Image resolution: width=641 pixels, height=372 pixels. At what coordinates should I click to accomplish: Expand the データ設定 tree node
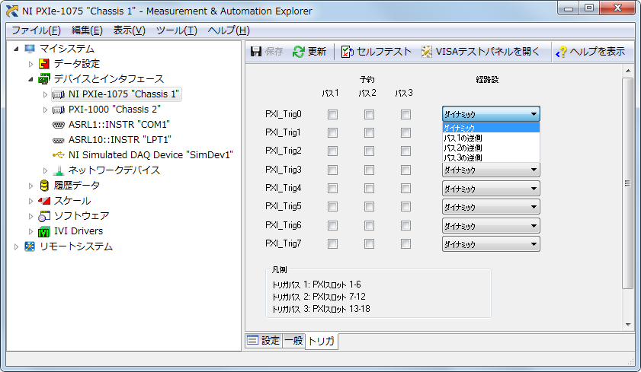pos(30,64)
